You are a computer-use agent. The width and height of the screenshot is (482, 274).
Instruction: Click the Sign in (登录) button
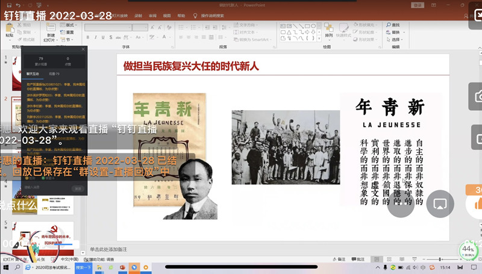click(418, 5)
